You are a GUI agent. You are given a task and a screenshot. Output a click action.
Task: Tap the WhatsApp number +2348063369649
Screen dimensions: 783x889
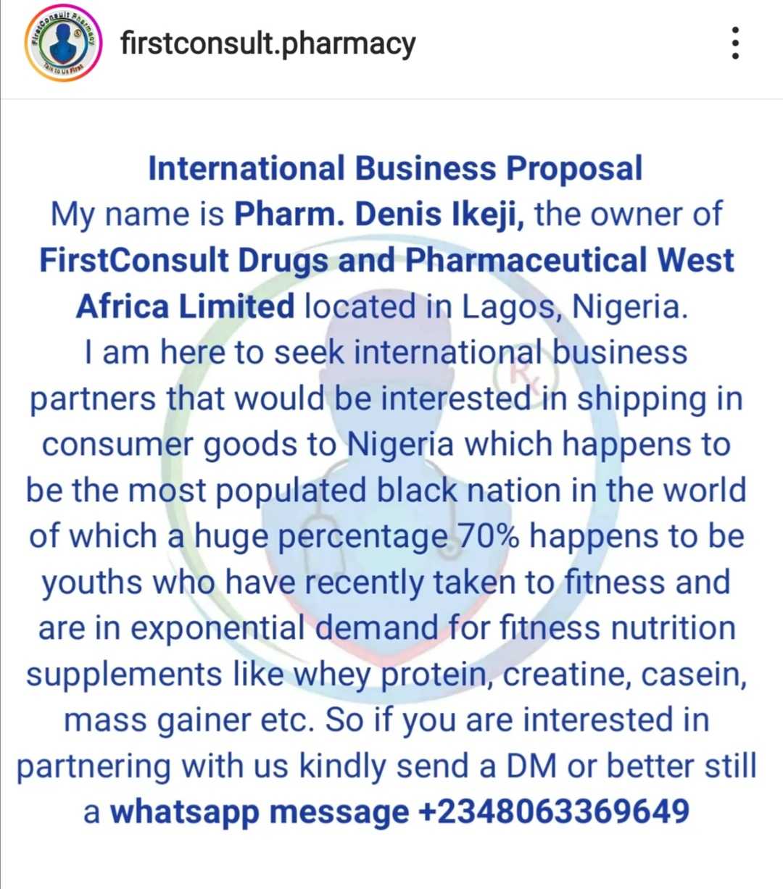554,811
